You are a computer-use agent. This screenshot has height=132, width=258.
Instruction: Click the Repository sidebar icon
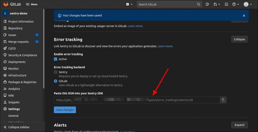pyautogui.click(x=5, y=28)
